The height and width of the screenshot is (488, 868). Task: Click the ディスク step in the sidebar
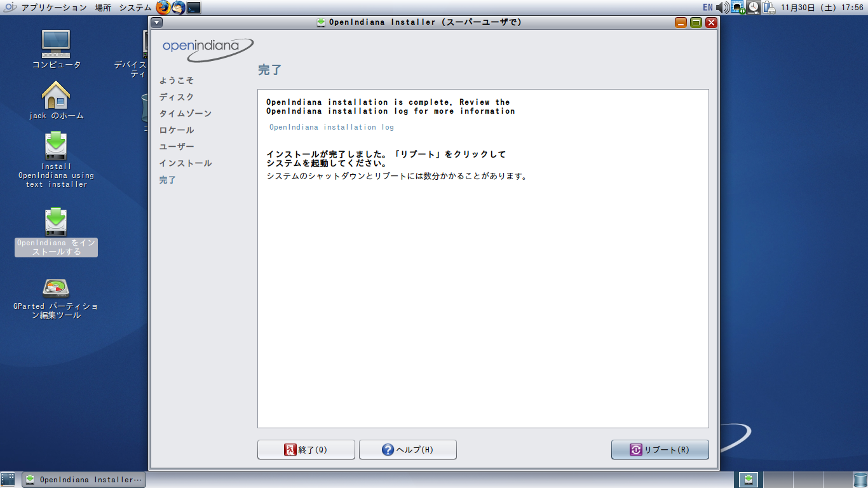click(177, 97)
